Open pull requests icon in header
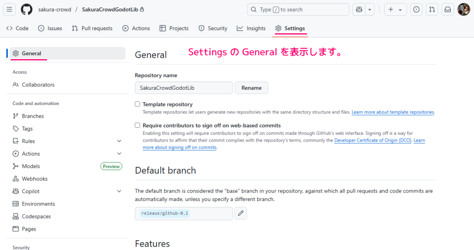 pos(431,9)
